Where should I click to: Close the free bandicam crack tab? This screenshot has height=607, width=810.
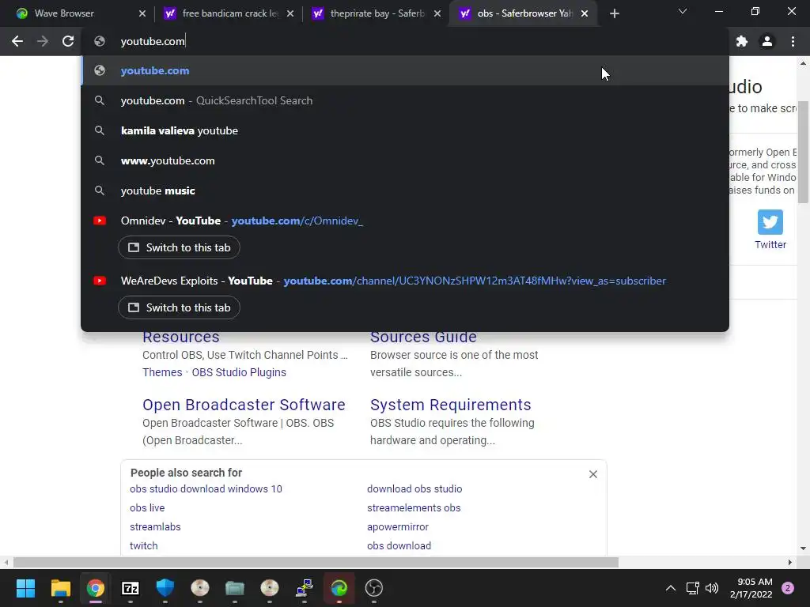coord(290,13)
